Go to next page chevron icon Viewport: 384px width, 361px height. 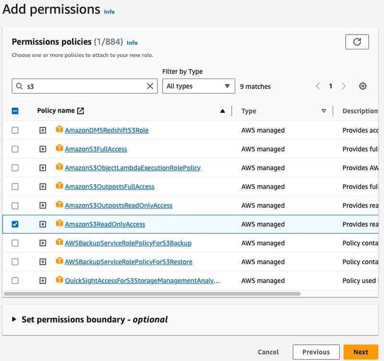point(344,86)
